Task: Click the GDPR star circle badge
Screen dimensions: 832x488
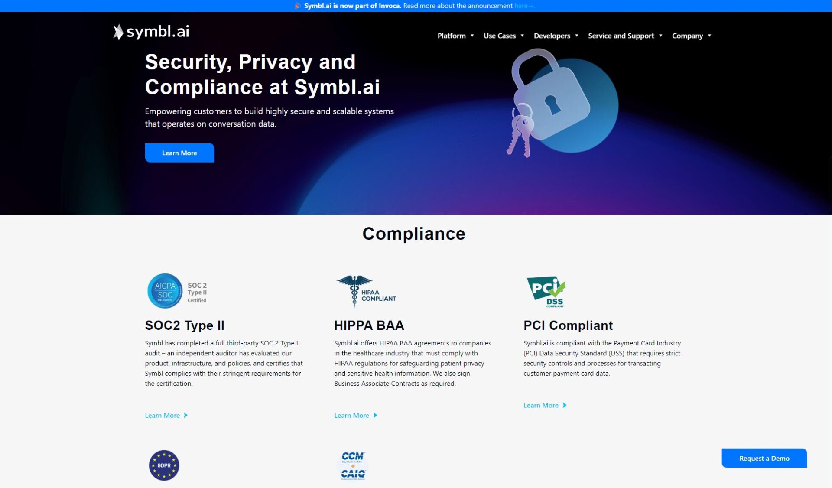Action: [x=164, y=465]
